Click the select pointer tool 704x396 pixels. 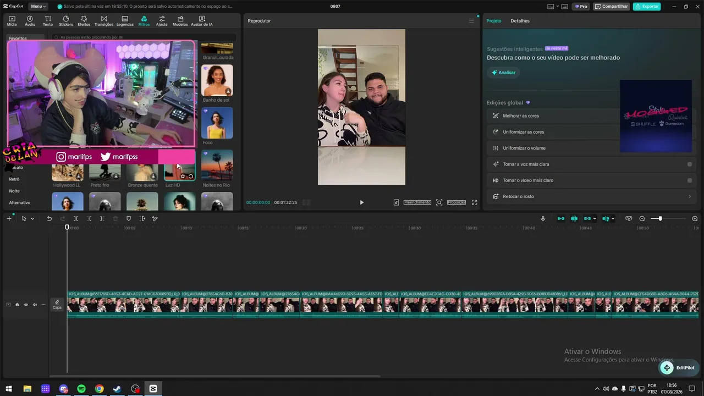[24, 218]
